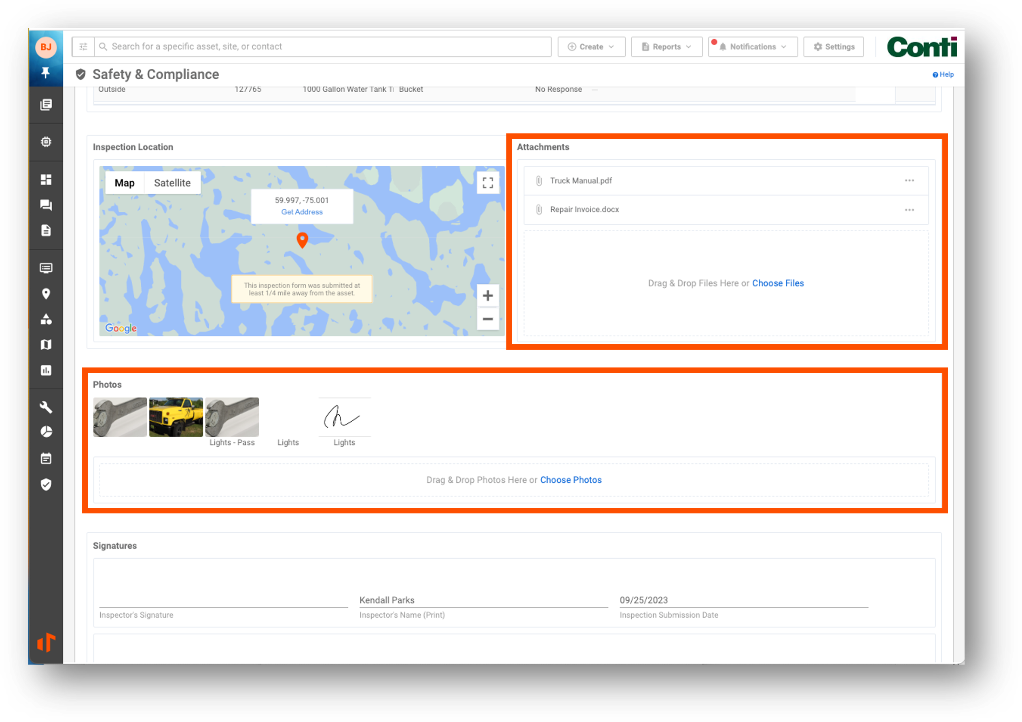Screen dimensions: 1022x722
Task: Open the signature image thumbnail
Action: (x=344, y=417)
